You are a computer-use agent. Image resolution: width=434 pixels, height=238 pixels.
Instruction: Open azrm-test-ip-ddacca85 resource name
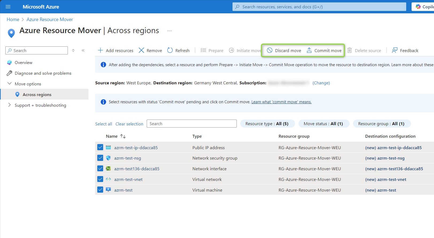coord(136,148)
